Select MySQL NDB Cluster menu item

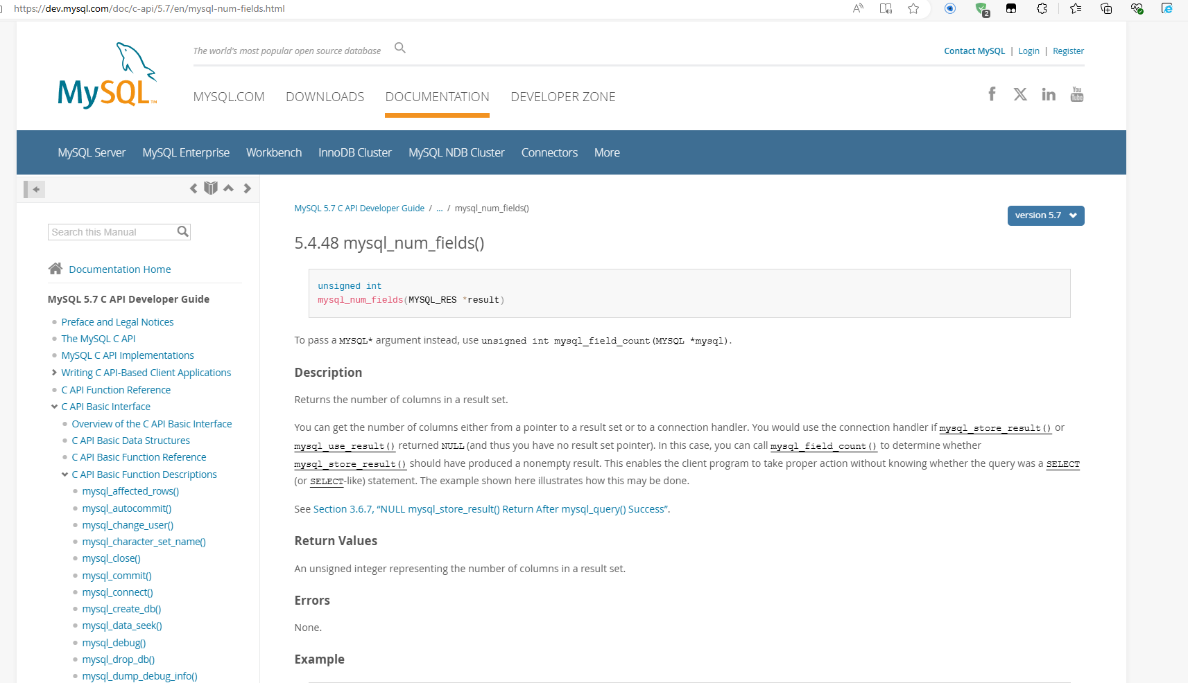[x=456, y=152]
